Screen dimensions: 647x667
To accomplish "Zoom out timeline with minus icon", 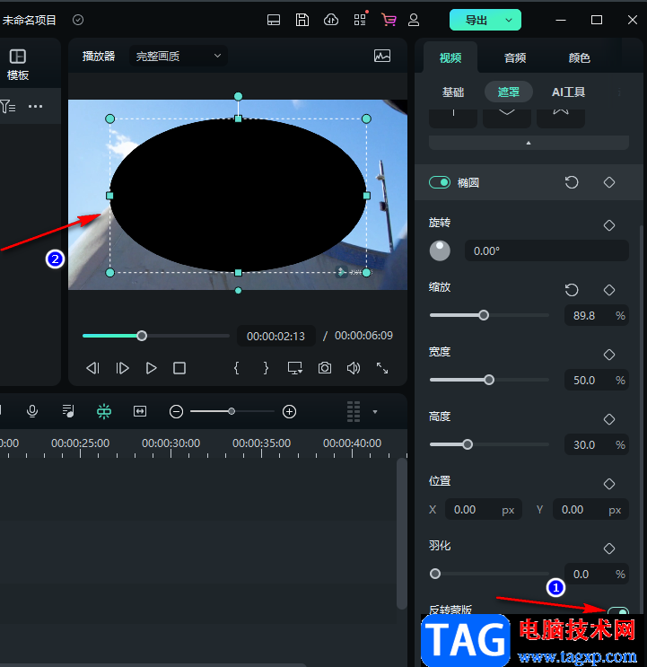I will tap(176, 411).
